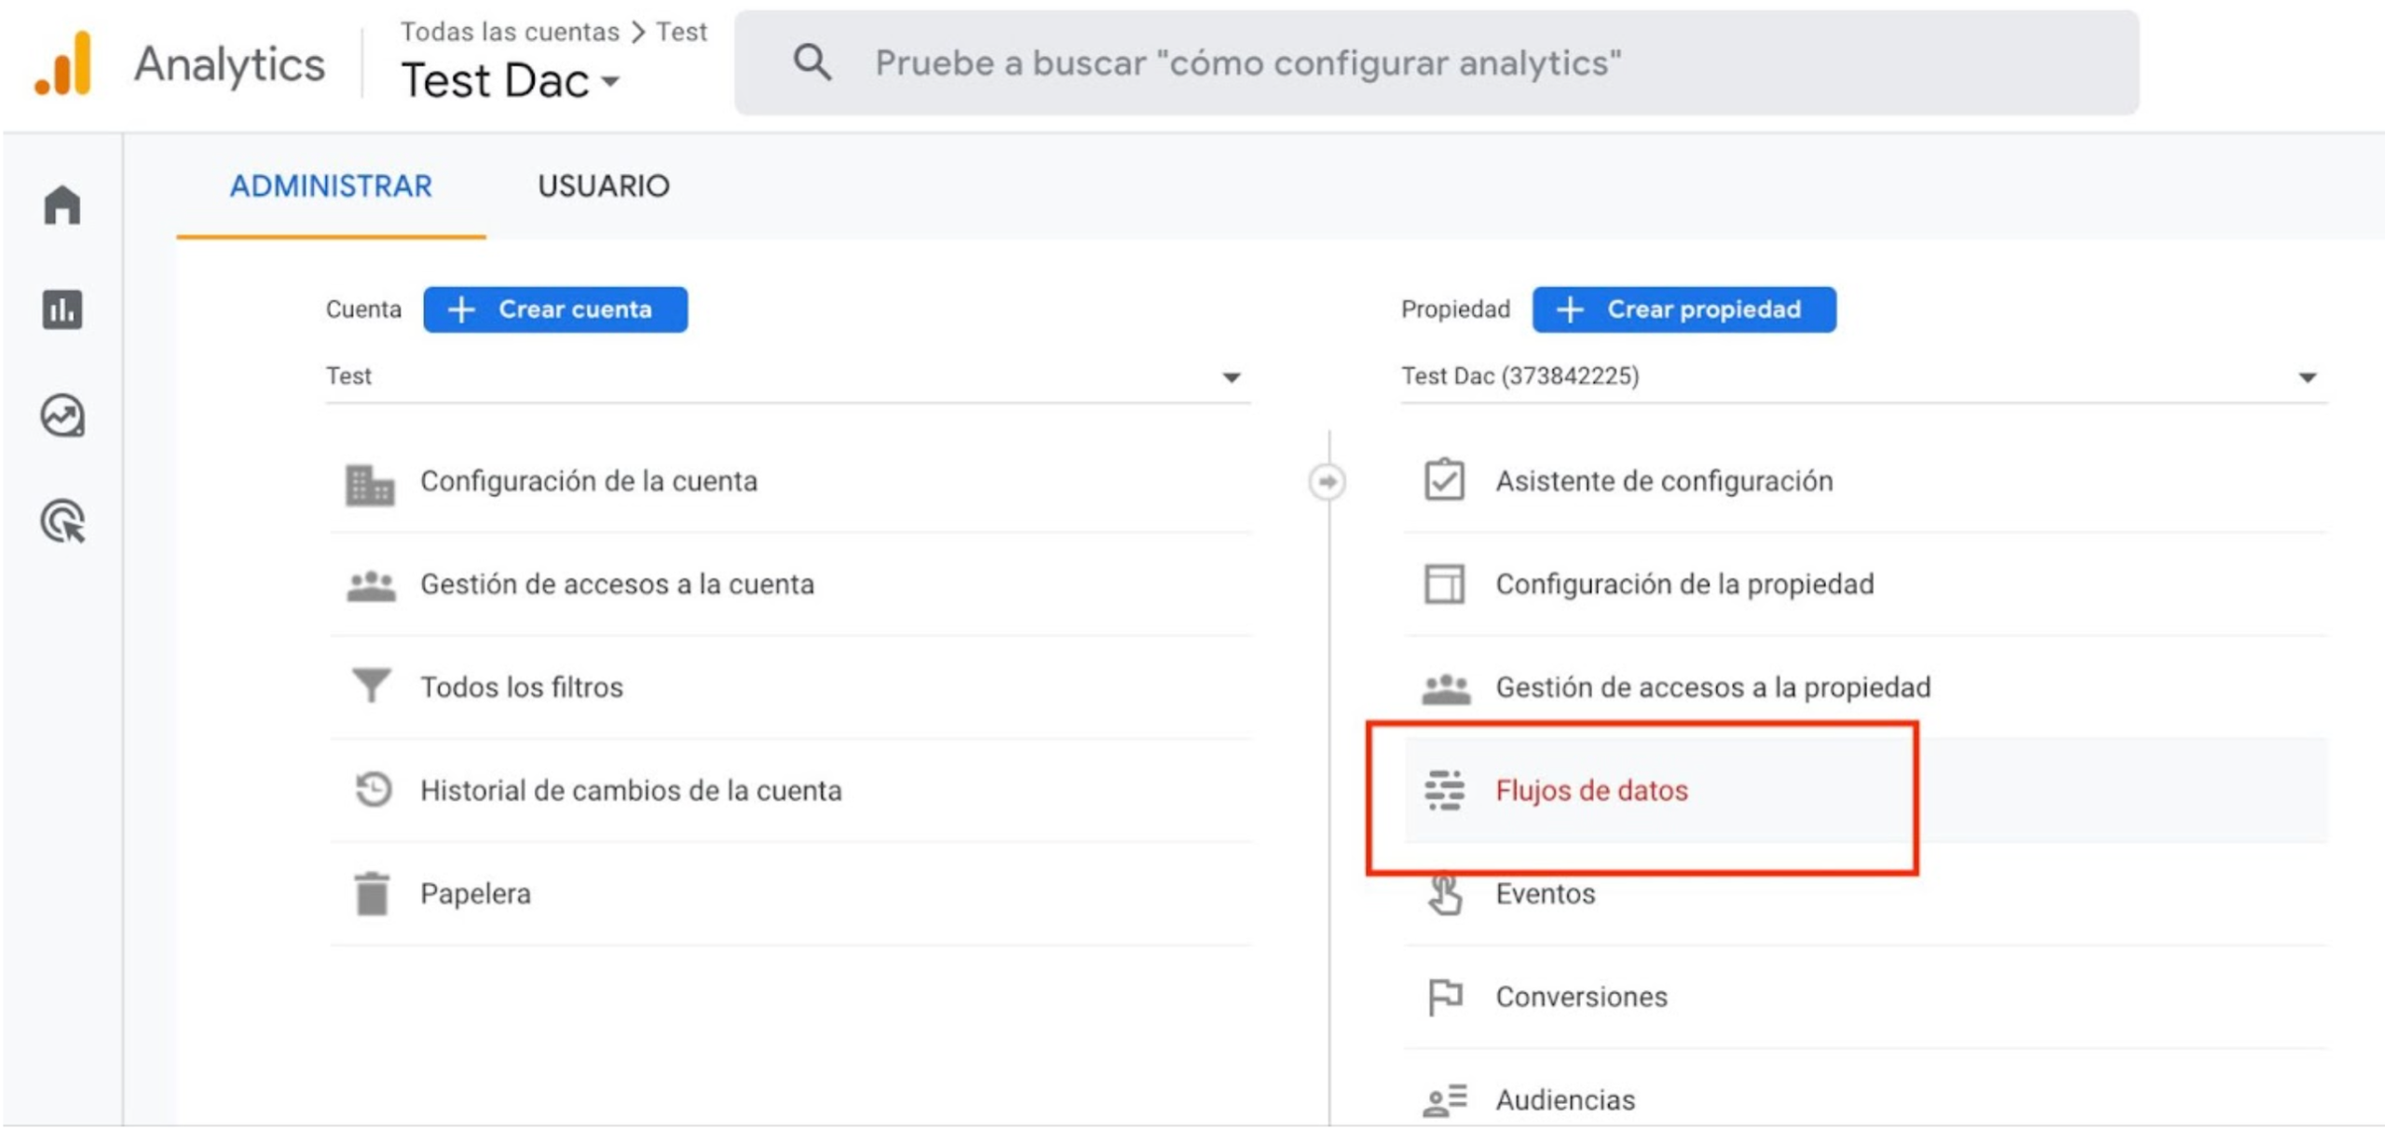The height and width of the screenshot is (1146, 2385).
Task: Expand the Test Dac property selector
Action: (x=511, y=80)
